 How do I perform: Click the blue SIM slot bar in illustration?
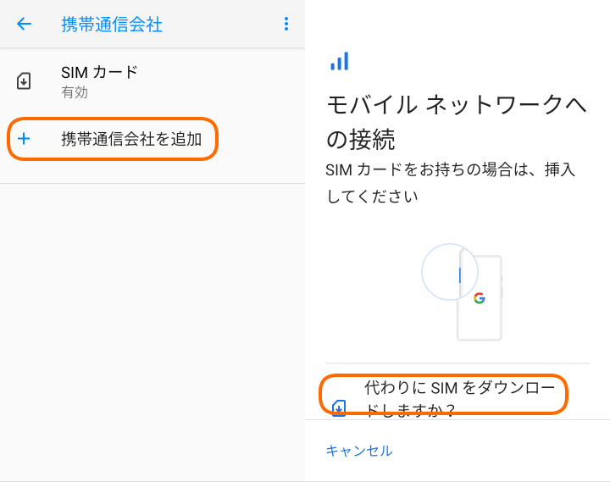pos(459,274)
